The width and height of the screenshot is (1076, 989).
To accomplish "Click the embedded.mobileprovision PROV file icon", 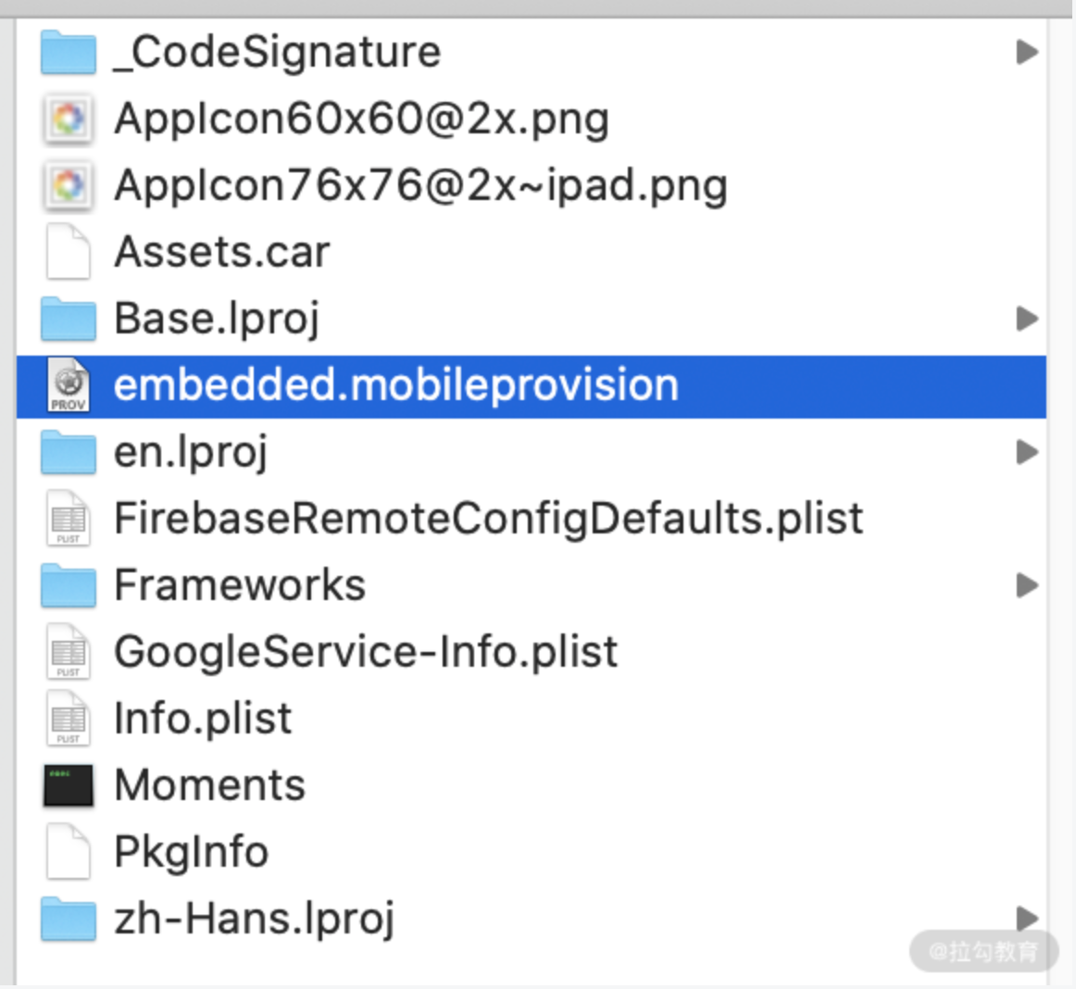I will (69, 385).
